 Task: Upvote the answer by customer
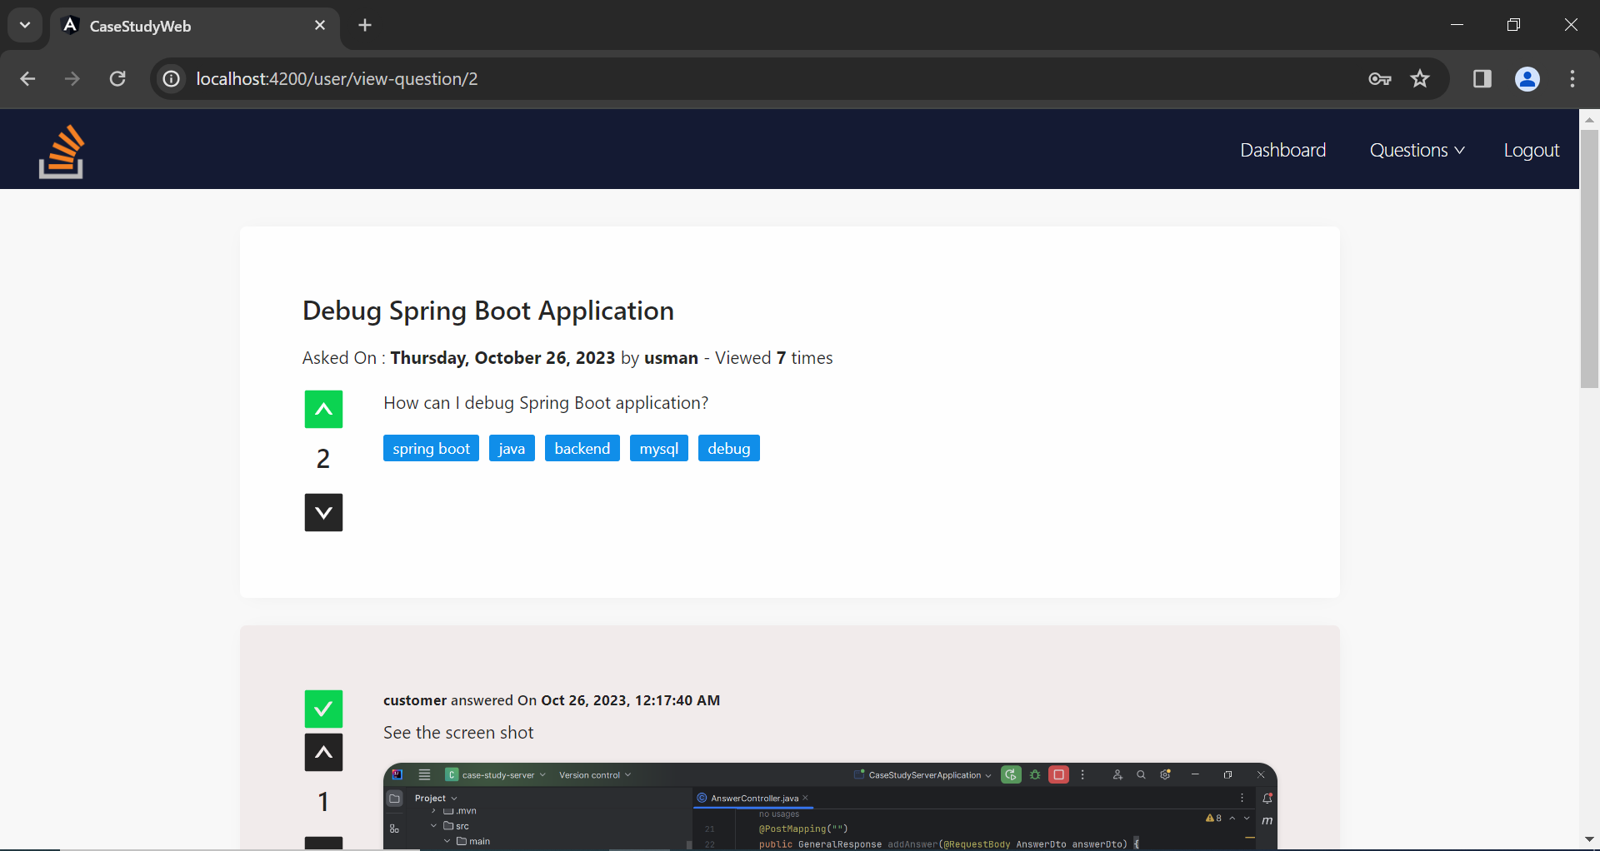tap(323, 752)
